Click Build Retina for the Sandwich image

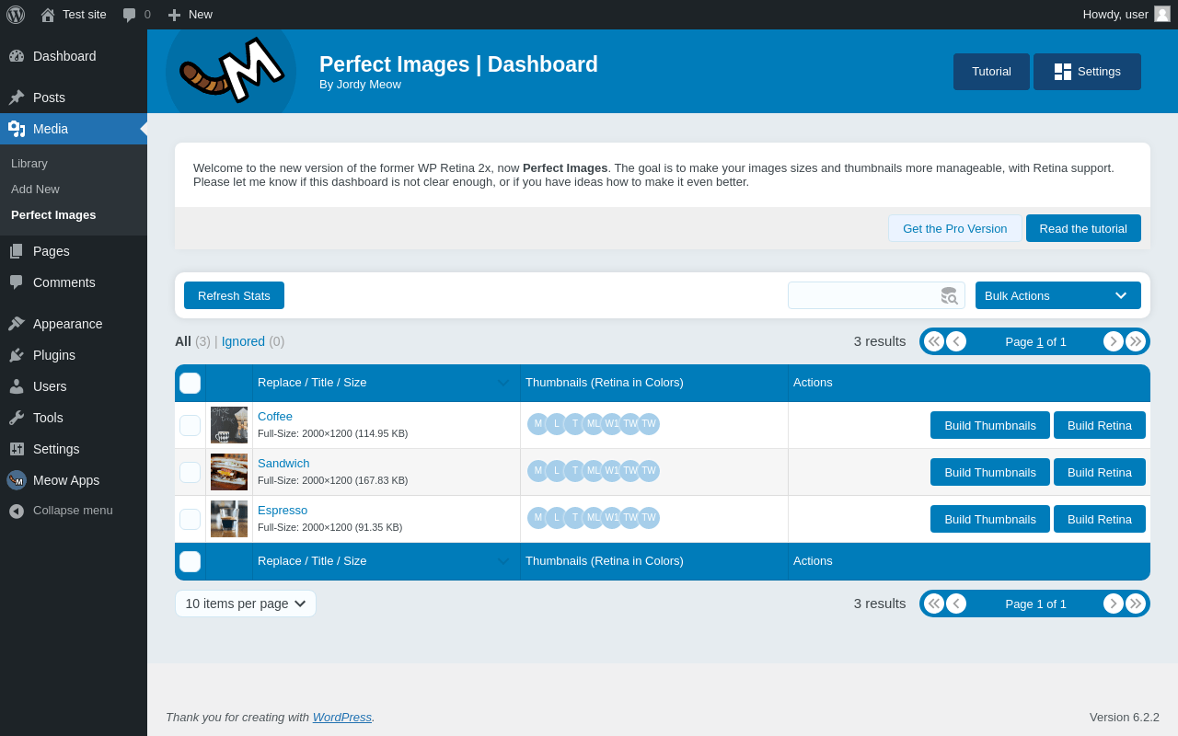click(x=1100, y=472)
